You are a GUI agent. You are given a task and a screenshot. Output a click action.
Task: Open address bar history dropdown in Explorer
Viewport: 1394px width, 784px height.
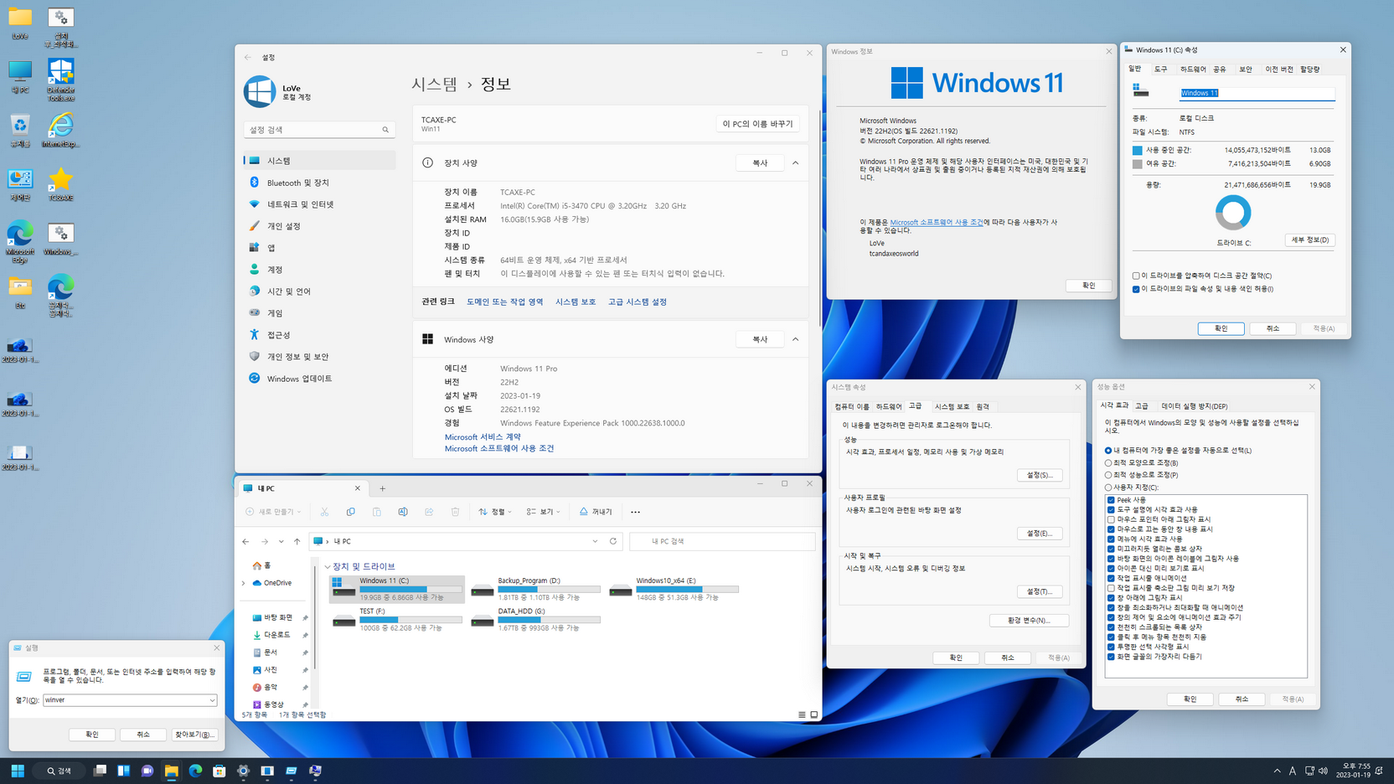(595, 541)
